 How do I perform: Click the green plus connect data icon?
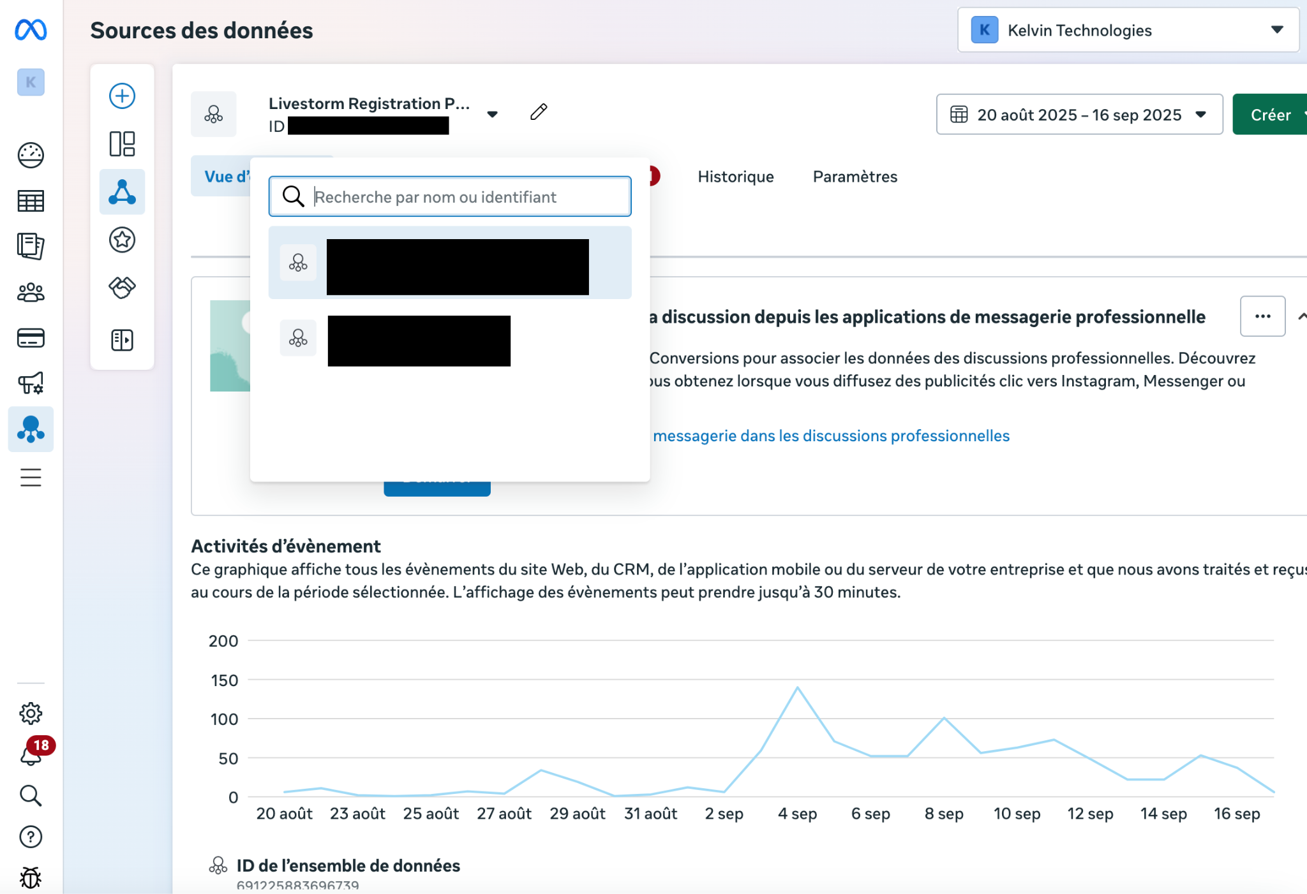[x=122, y=96]
